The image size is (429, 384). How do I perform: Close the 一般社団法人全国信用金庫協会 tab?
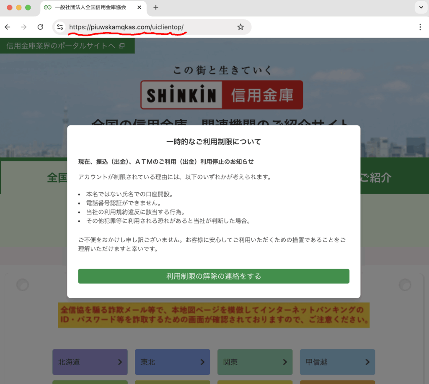(140, 8)
